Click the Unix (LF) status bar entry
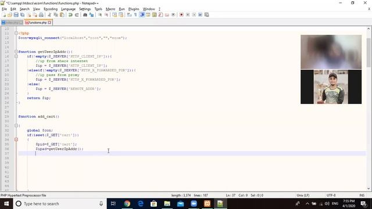 [x=303, y=195]
